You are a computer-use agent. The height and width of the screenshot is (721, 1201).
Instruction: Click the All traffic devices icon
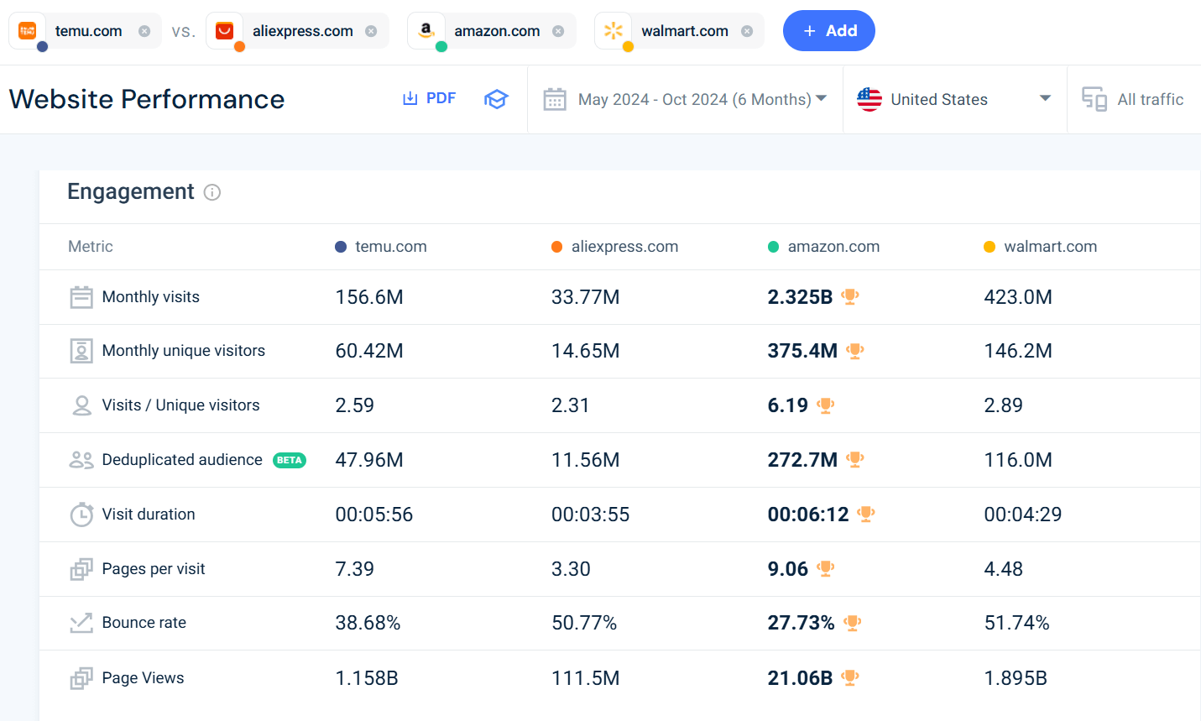pyautogui.click(x=1094, y=99)
